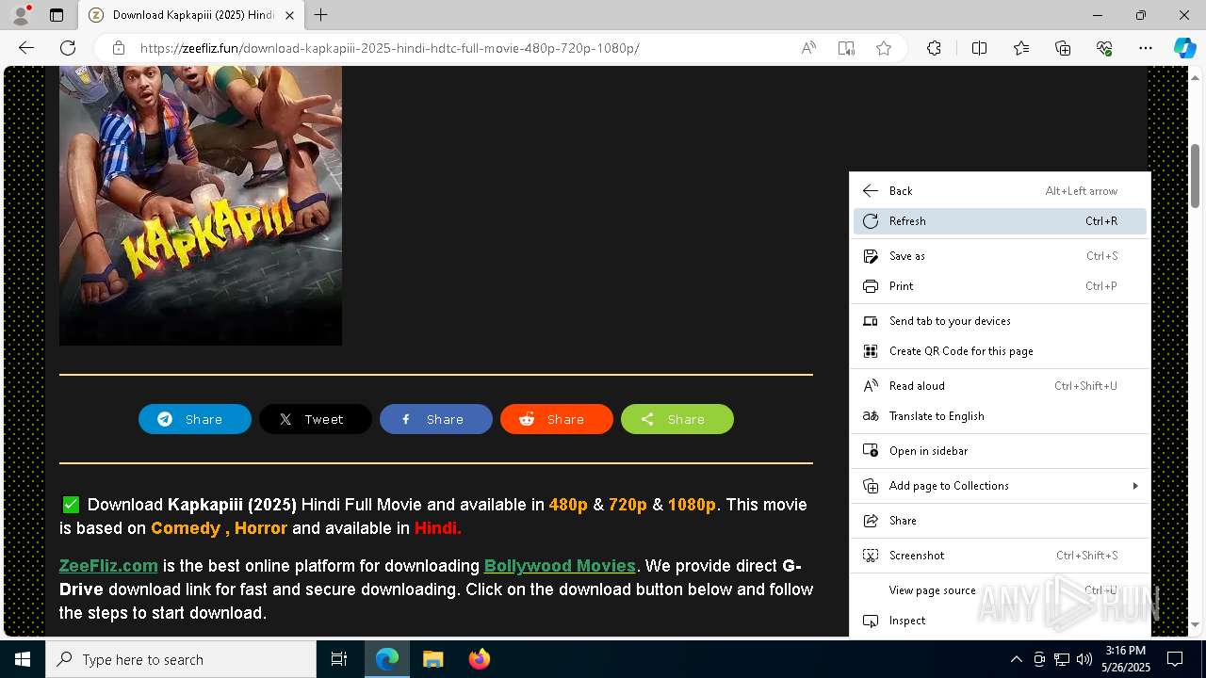Open tab actions menu icon

click(x=57, y=15)
